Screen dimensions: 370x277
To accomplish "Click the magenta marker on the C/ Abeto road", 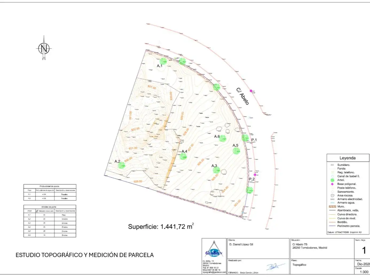I will point(251,91).
